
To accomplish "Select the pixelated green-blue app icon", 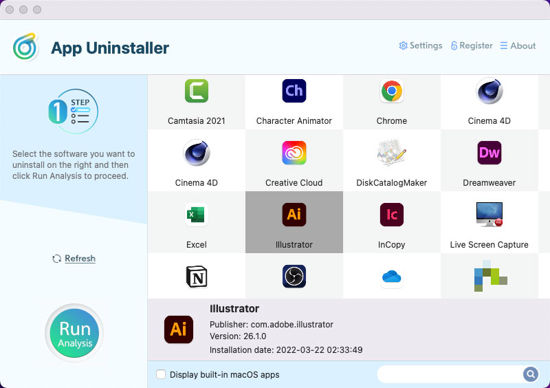I will 490,276.
